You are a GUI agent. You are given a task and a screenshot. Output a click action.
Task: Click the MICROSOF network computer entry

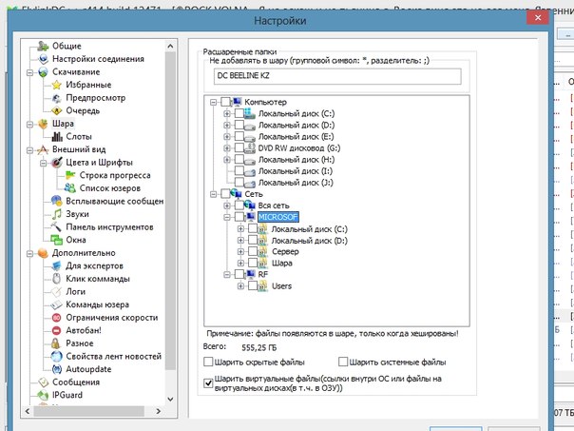click(277, 218)
